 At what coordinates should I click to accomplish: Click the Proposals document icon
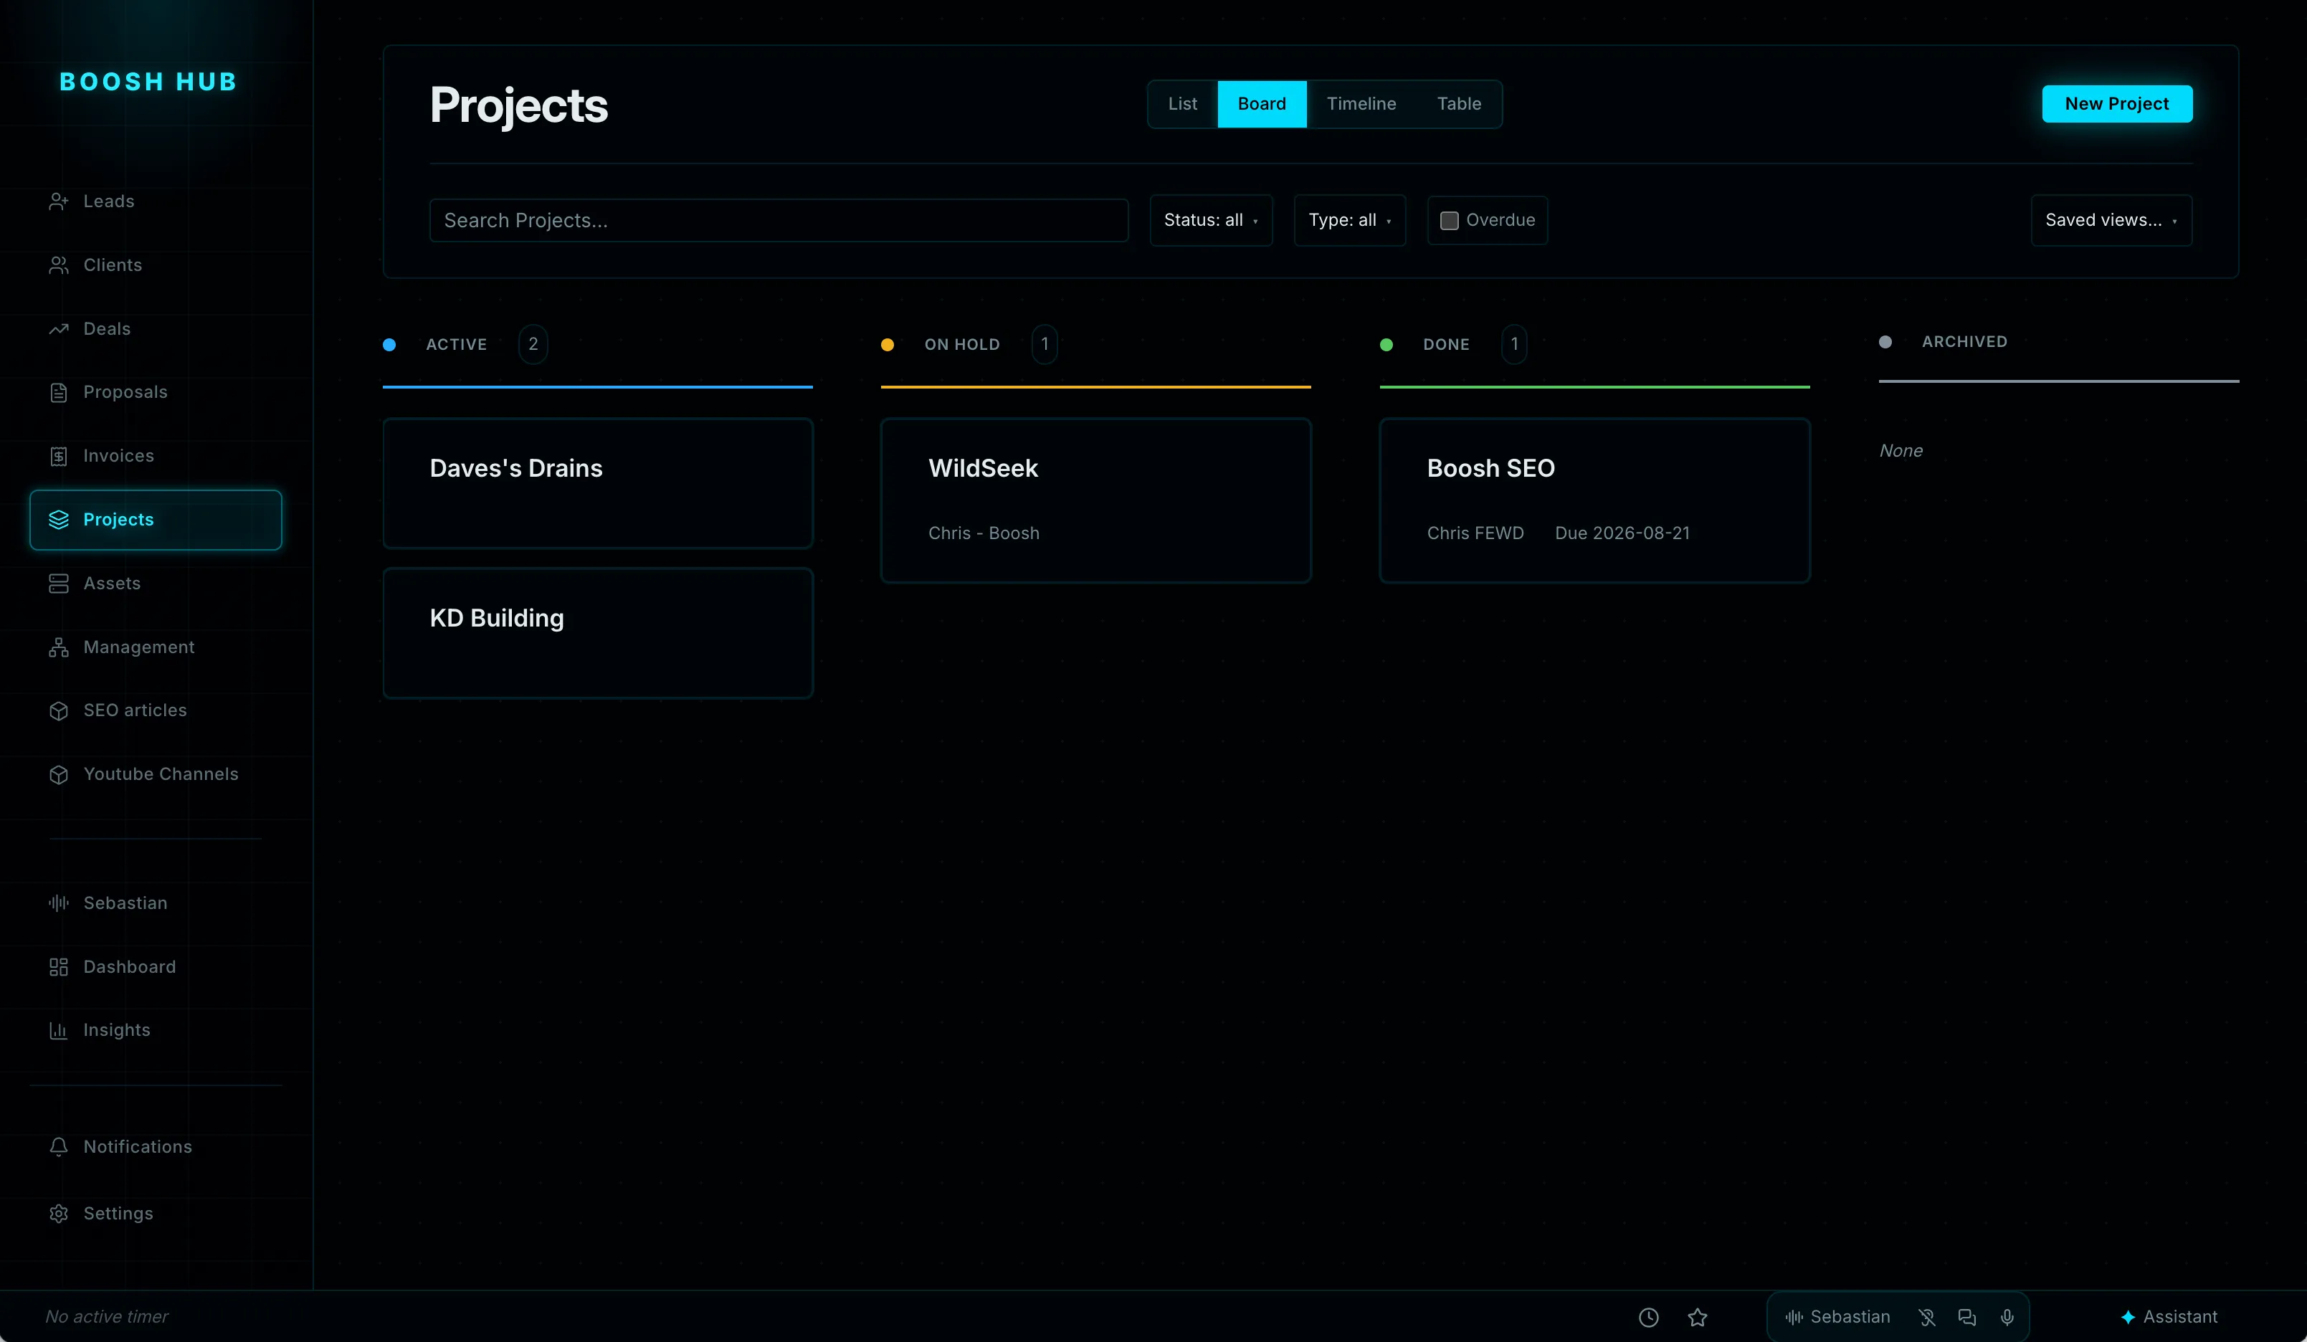point(59,393)
